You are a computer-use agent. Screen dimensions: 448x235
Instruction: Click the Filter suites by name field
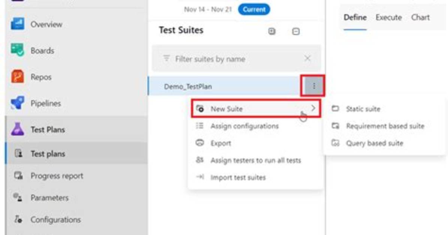coord(236,58)
